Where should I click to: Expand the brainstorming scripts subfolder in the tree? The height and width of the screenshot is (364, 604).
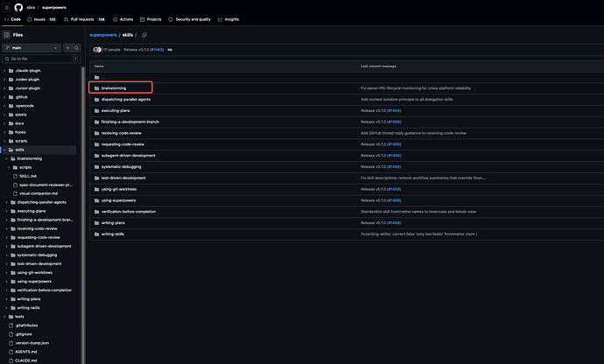(9, 167)
